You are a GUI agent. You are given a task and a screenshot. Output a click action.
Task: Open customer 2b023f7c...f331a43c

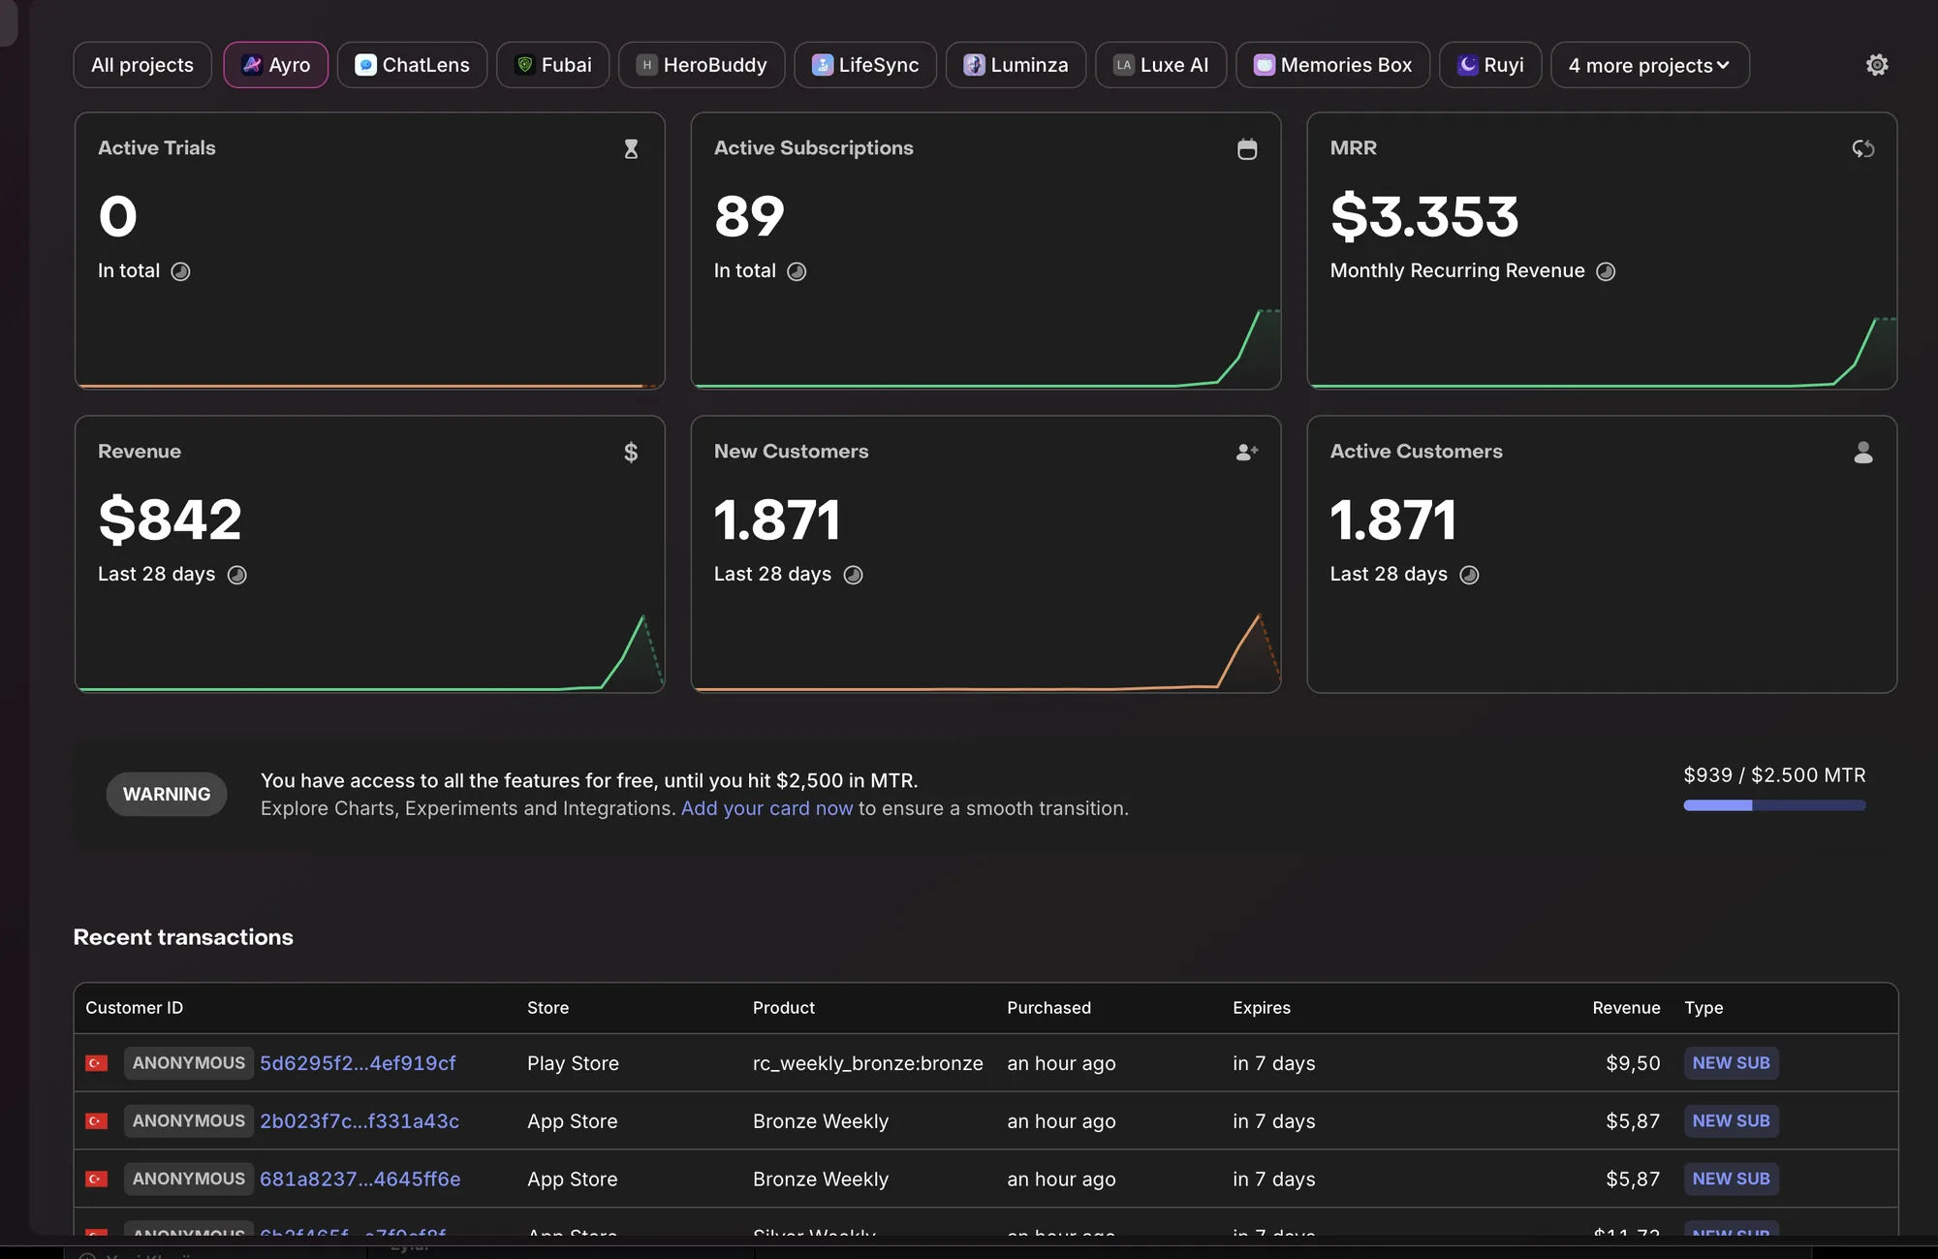pyautogui.click(x=359, y=1121)
